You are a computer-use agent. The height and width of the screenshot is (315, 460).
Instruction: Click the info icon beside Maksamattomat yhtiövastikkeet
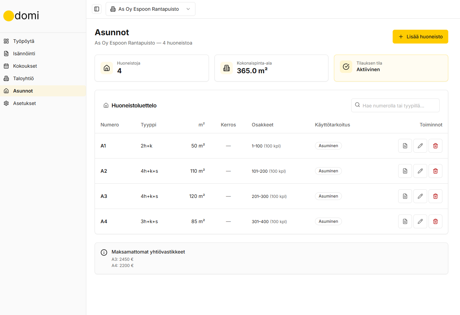tap(104, 252)
